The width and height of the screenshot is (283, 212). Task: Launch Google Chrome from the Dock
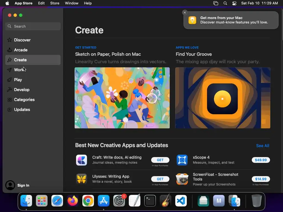point(88,201)
